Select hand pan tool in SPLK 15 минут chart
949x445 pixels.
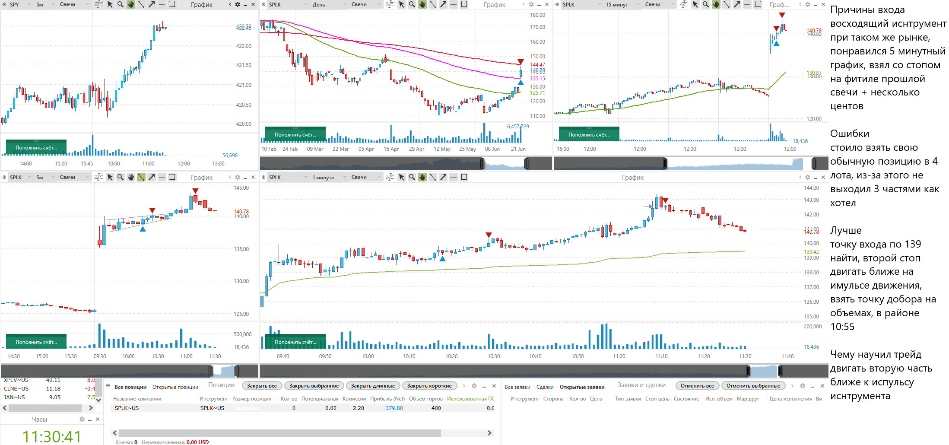pos(716,4)
